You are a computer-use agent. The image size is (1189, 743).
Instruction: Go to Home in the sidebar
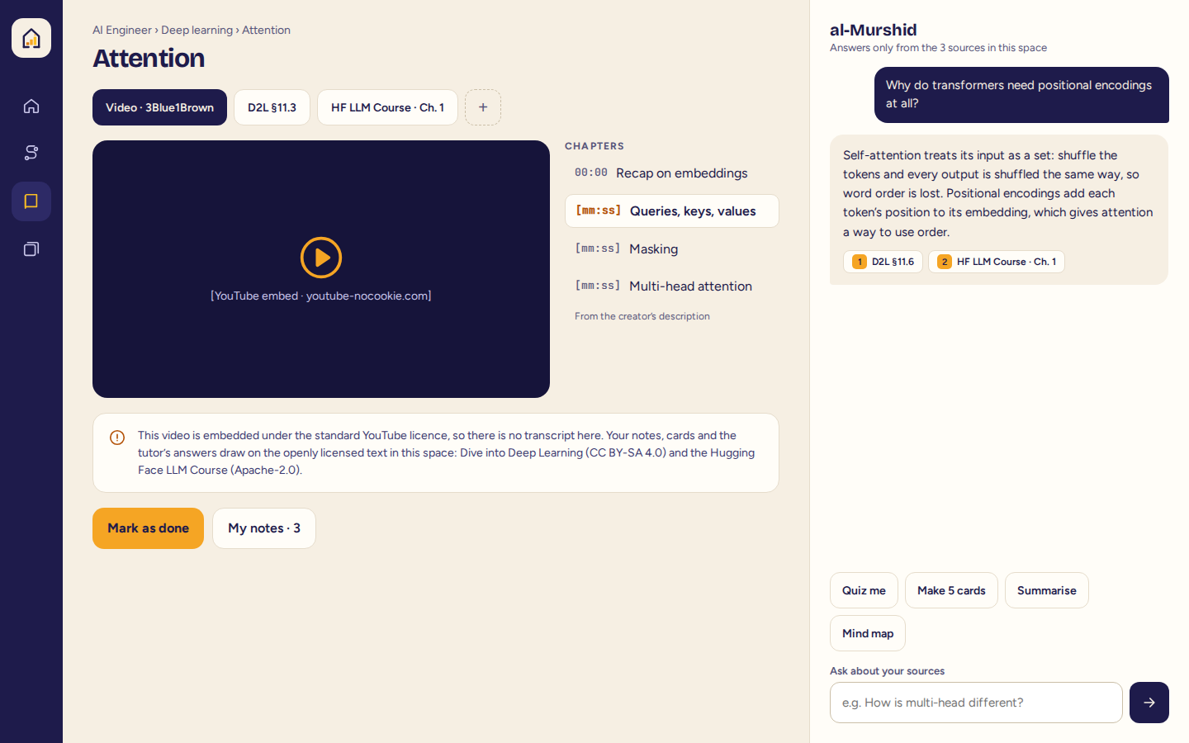click(x=31, y=106)
